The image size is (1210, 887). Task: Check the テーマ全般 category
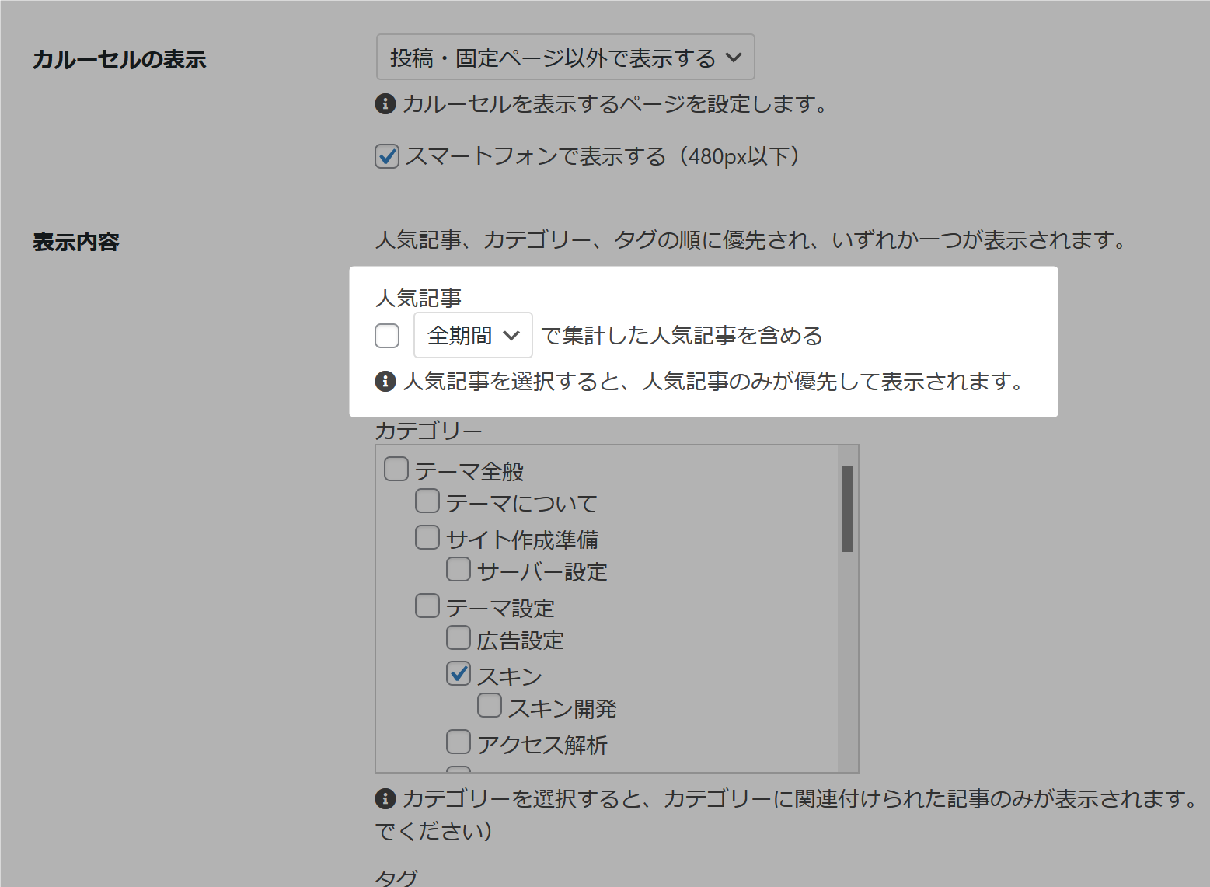396,469
